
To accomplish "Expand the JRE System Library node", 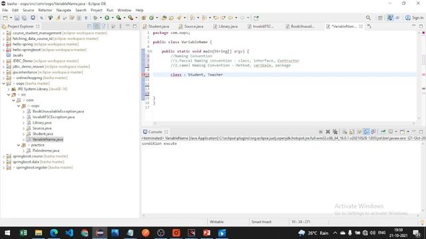I will [x=9, y=89].
